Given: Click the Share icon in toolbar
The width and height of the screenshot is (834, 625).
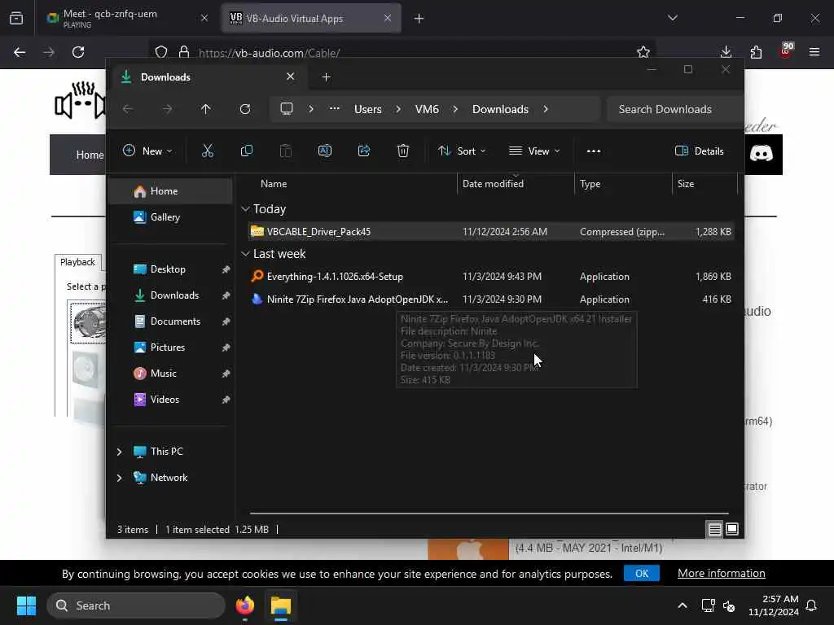Looking at the screenshot, I should click(364, 151).
